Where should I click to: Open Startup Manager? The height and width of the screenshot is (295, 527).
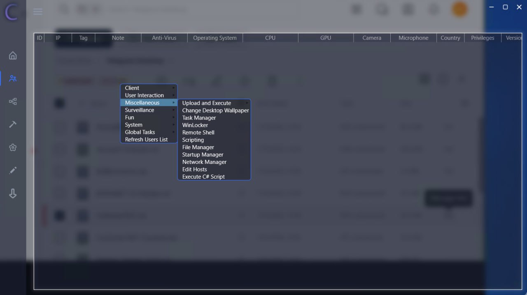tap(214, 155)
